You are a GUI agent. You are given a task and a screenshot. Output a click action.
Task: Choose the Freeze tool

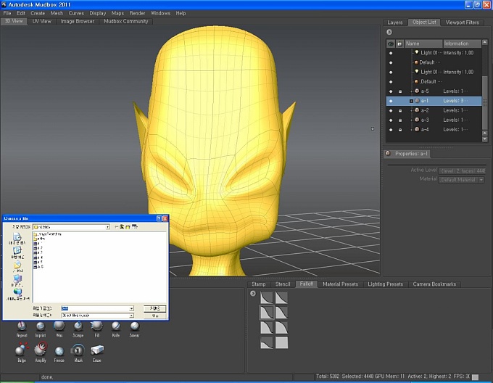(x=59, y=350)
